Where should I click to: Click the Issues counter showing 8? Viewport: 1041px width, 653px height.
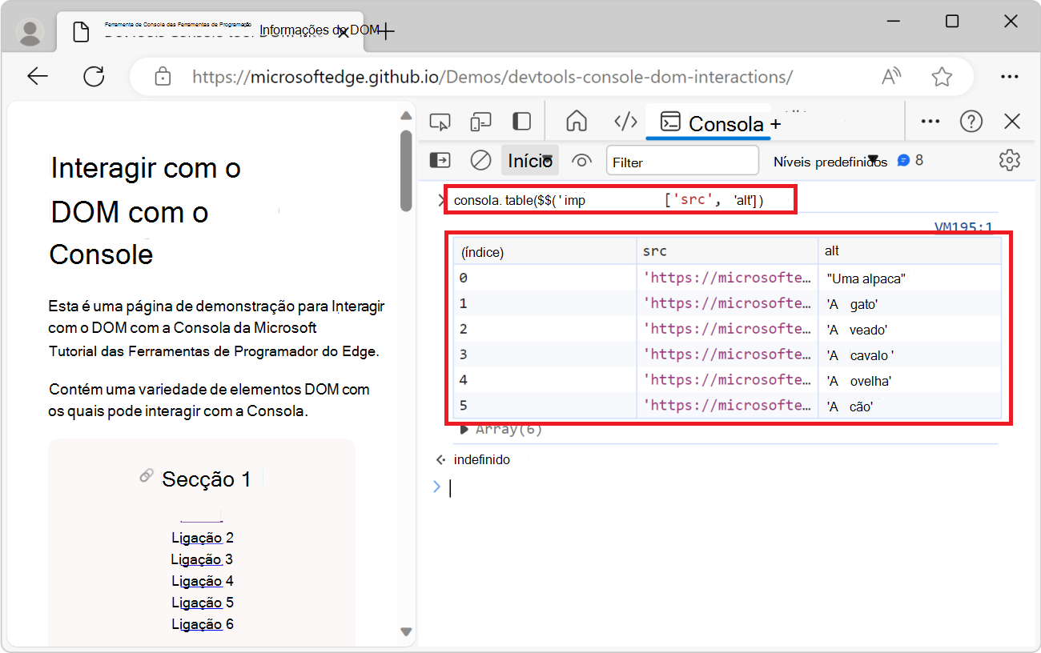910,160
